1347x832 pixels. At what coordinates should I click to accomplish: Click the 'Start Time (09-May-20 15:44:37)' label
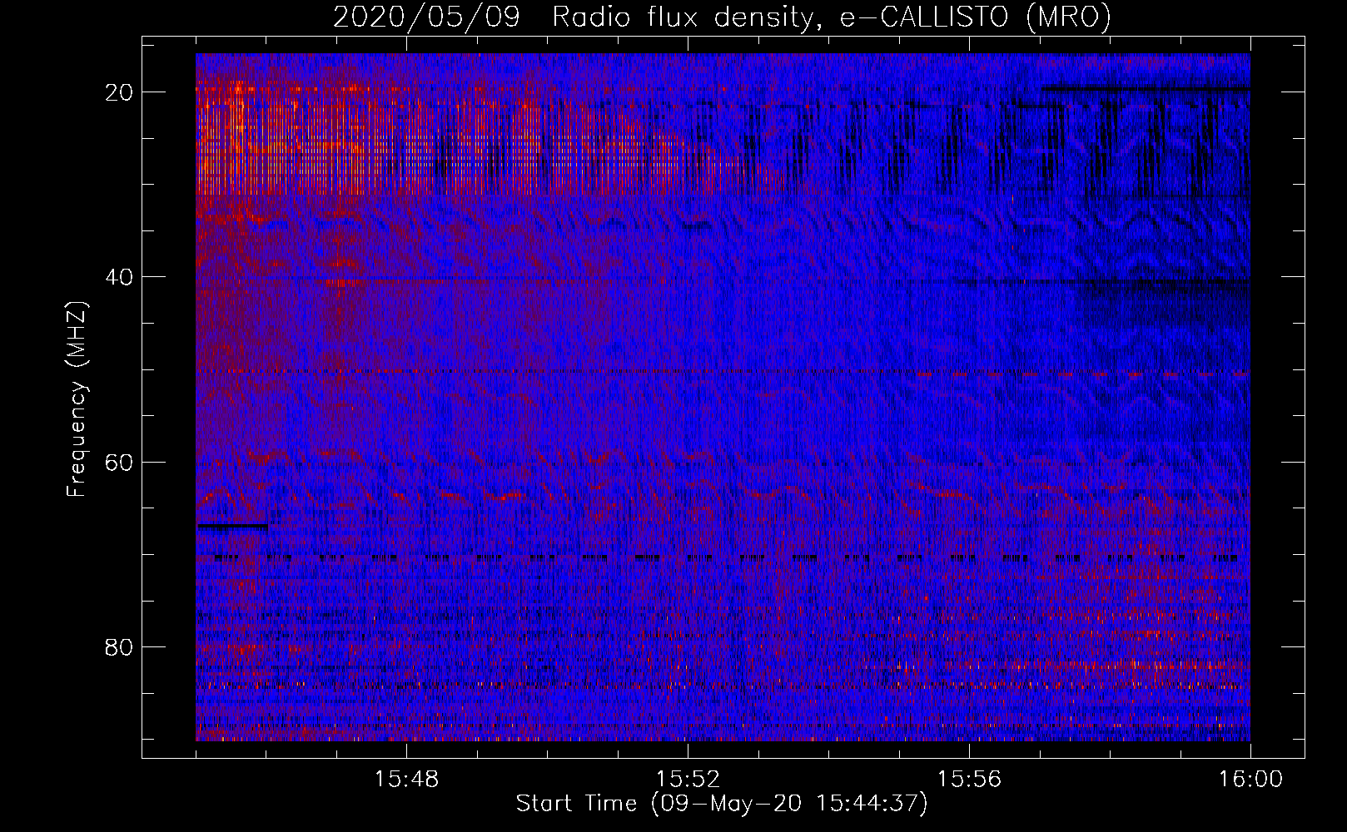[721, 804]
